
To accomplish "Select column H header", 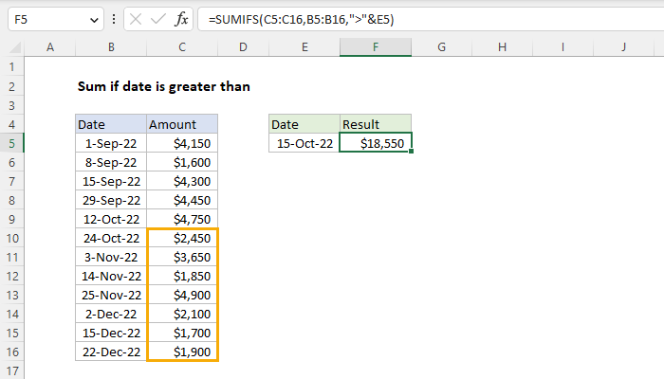I will click(x=502, y=47).
